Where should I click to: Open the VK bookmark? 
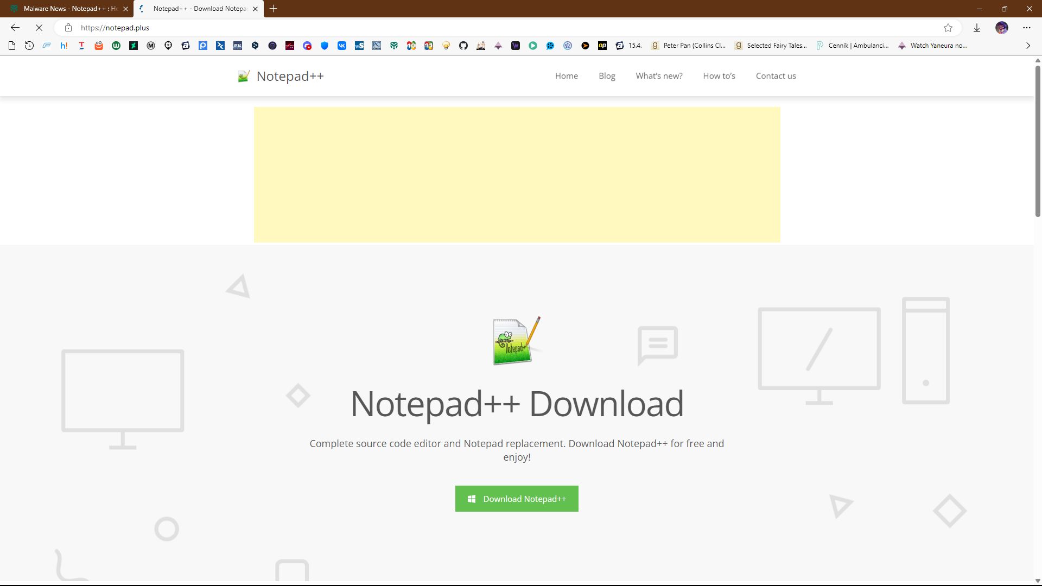click(342, 46)
